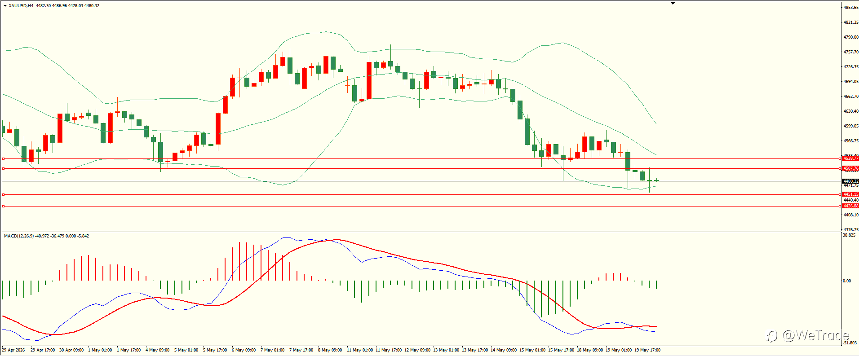Viewport: 859px width, 356px height.
Task: Click the black 4480.32 current price tag
Action: [x=850, y=181]
